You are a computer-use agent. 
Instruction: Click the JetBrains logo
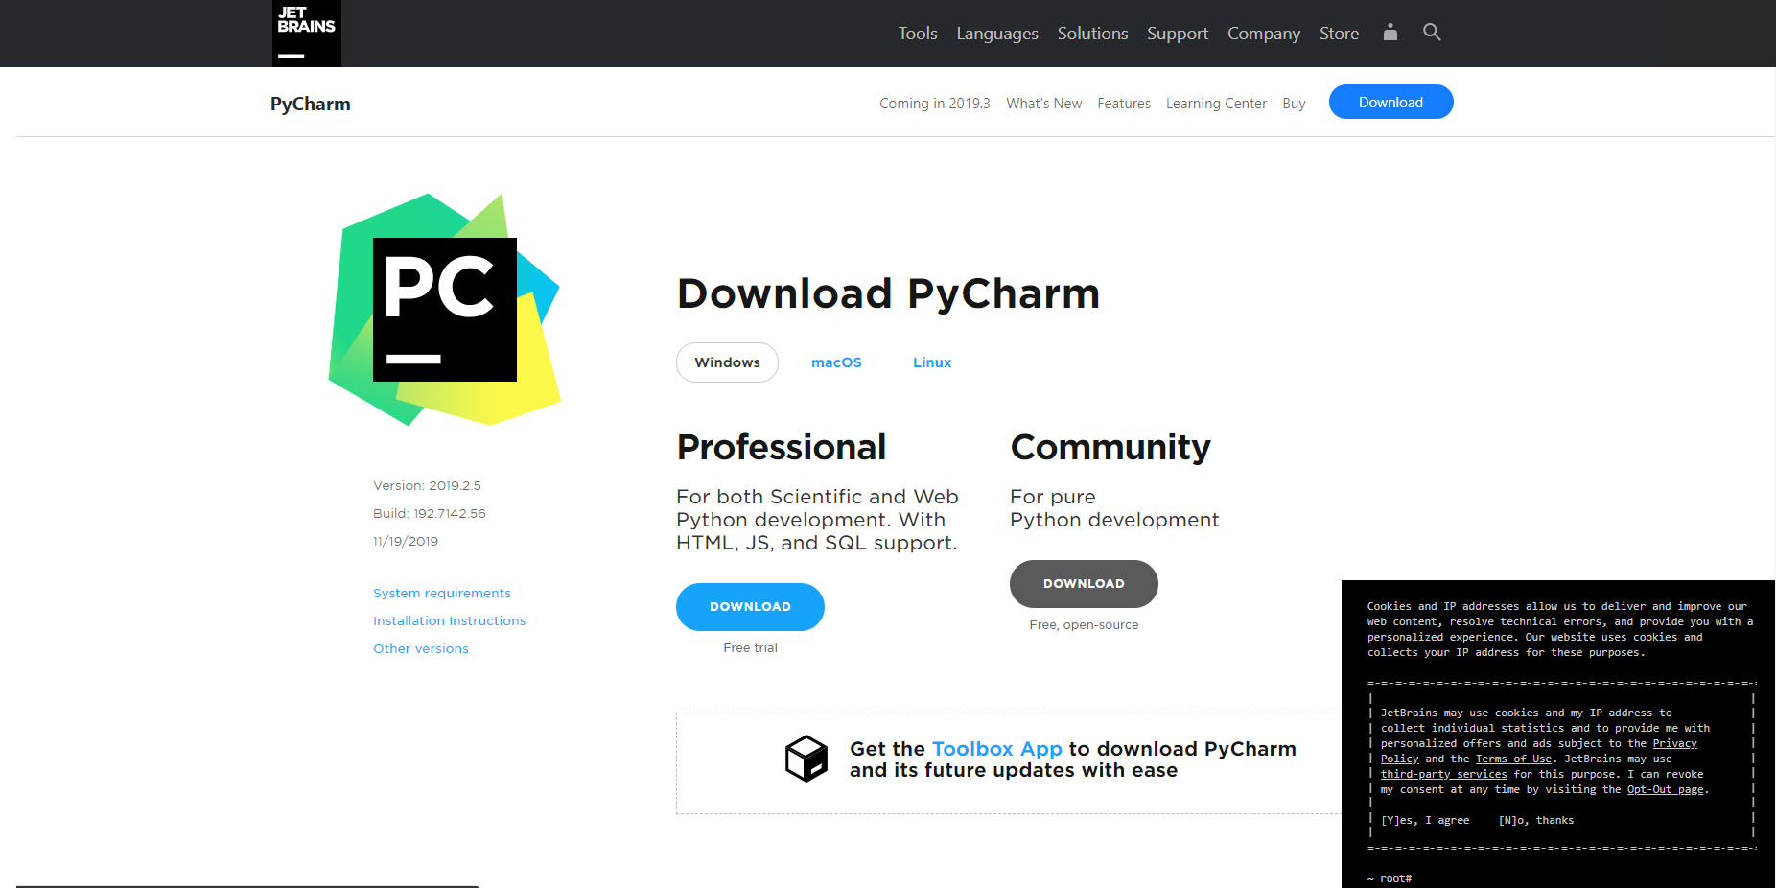pyautogui.click(x=307, y=34)
